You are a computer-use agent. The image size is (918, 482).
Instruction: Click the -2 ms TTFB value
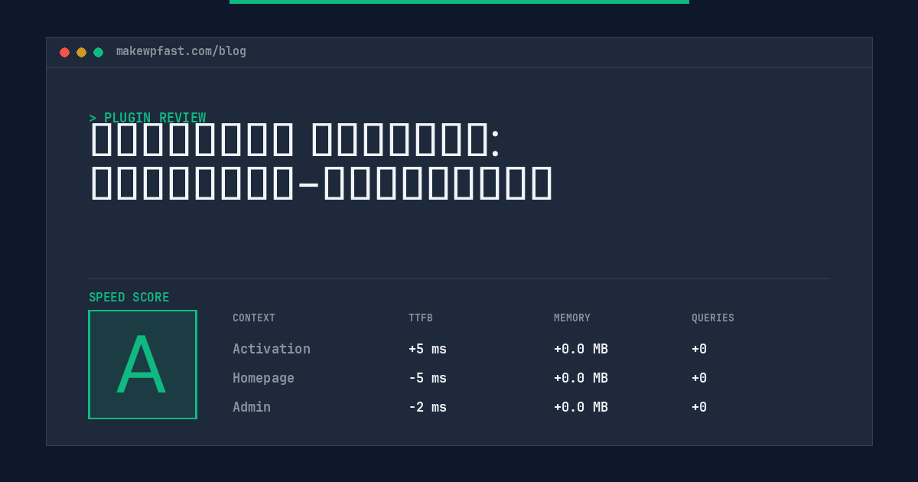(x=428, y=407)
